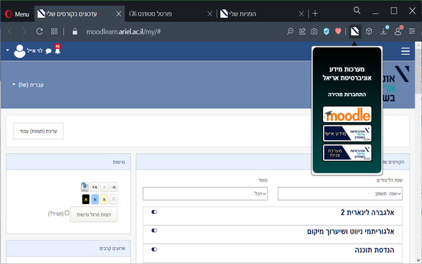Click the התחברות מהירה popup text

(x=347, y=94)
